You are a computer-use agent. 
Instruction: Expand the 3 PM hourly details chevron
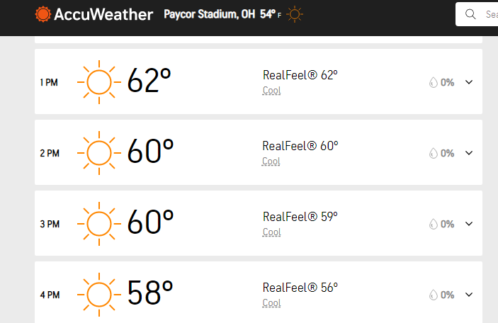click(469, 224)
